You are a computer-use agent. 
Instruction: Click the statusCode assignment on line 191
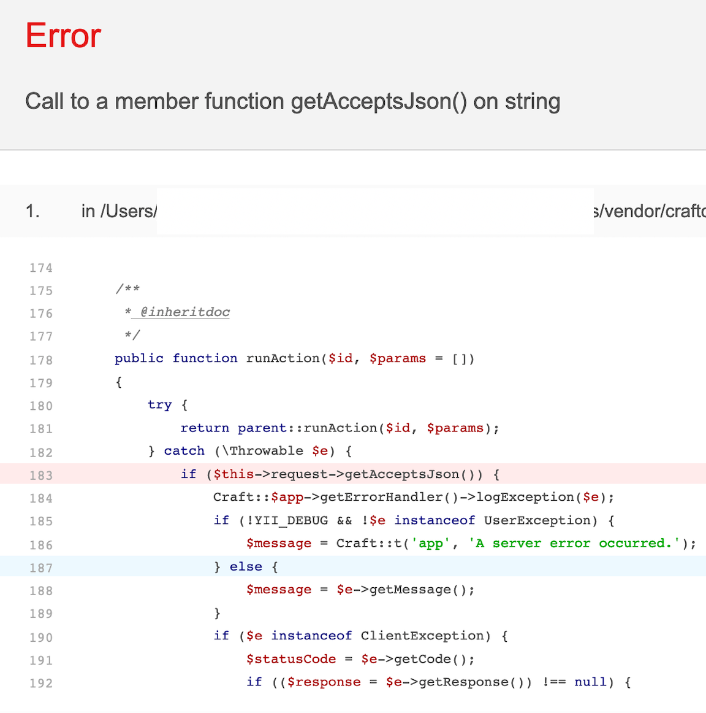pos(359,659)
